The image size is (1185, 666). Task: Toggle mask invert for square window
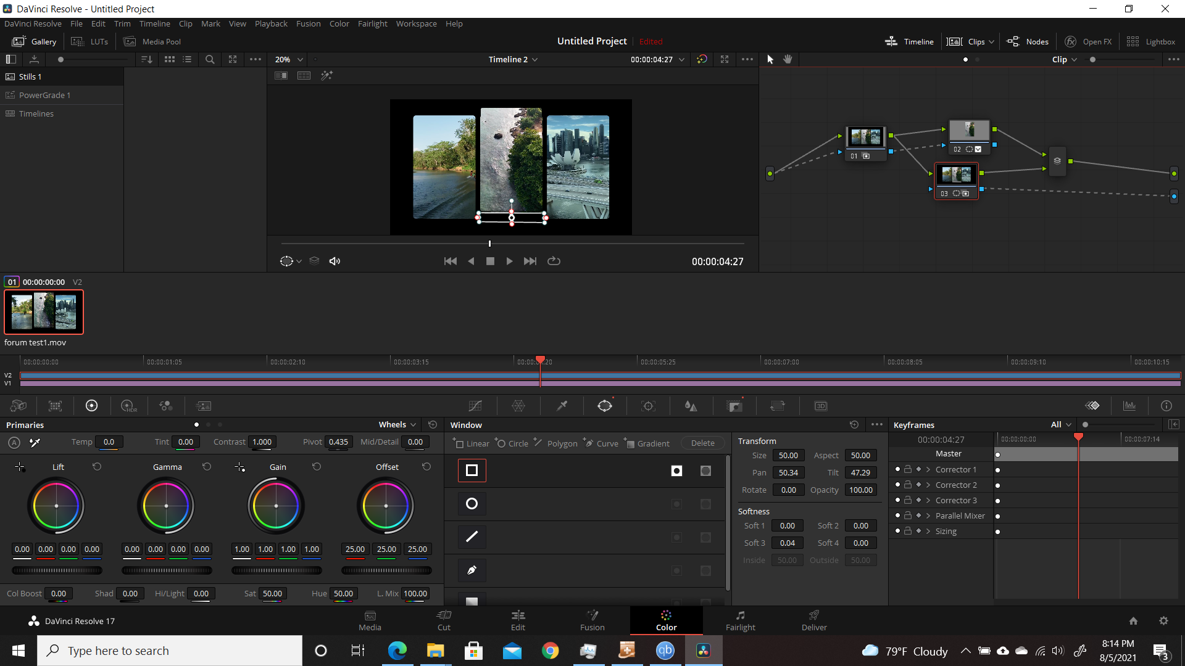(677, 471)
